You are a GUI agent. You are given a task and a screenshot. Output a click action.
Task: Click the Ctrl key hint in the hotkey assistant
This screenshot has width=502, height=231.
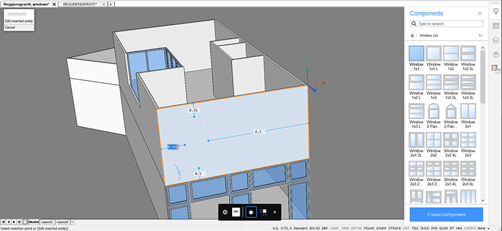236,212
